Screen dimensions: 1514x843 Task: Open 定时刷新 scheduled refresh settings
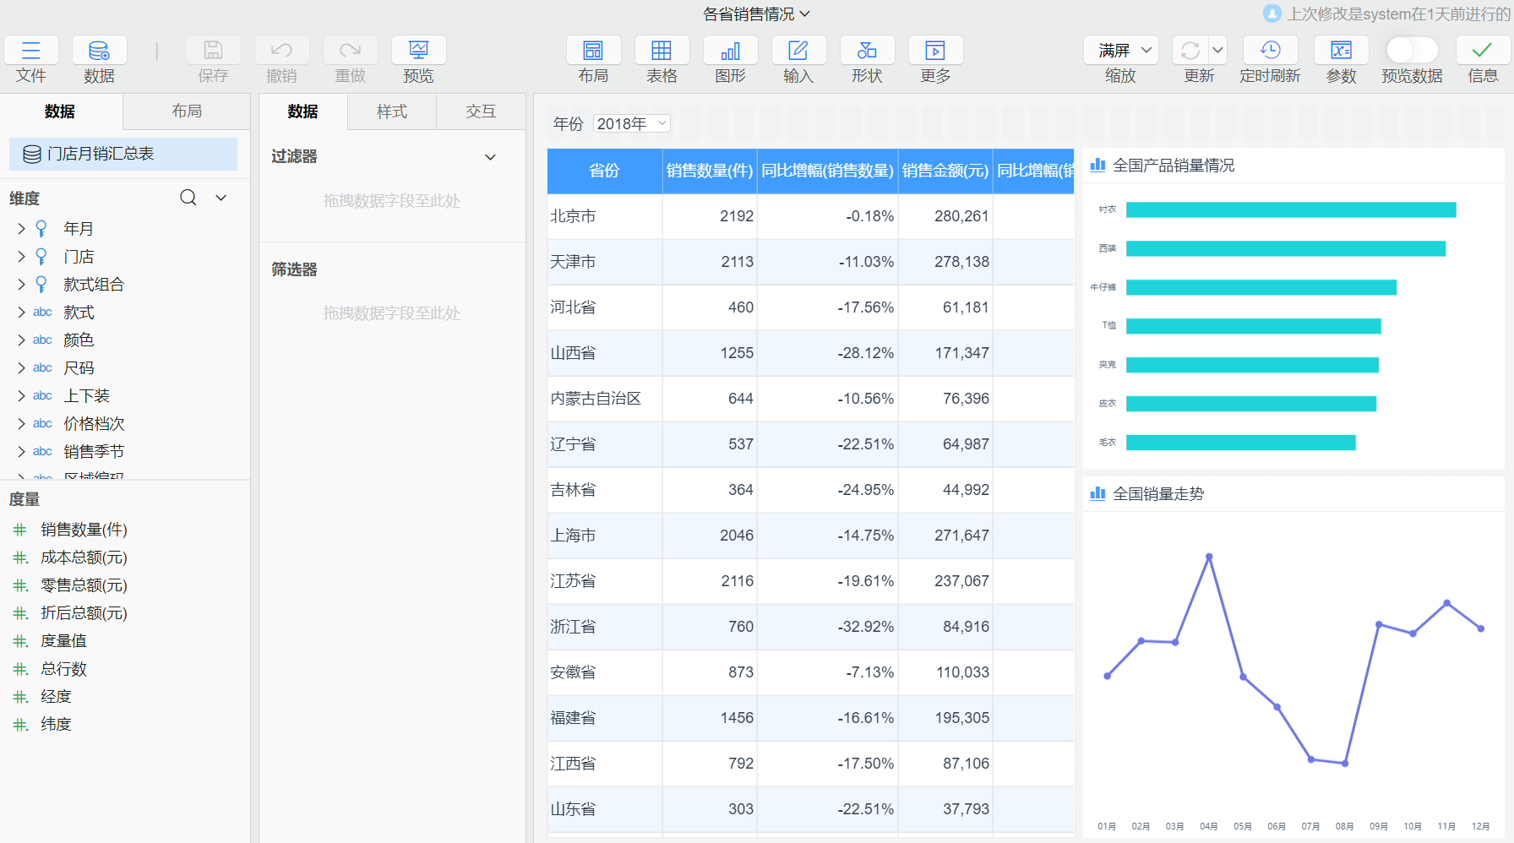pos(1269,50)
